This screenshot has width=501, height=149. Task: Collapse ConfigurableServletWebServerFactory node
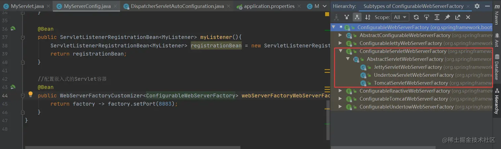[340, 51]
